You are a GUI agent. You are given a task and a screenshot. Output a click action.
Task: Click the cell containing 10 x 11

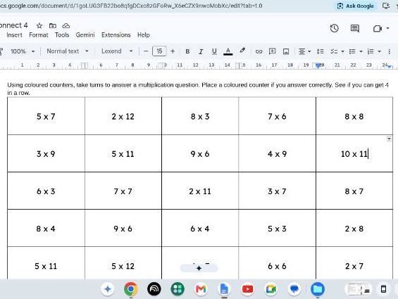[x=354, y=153]
